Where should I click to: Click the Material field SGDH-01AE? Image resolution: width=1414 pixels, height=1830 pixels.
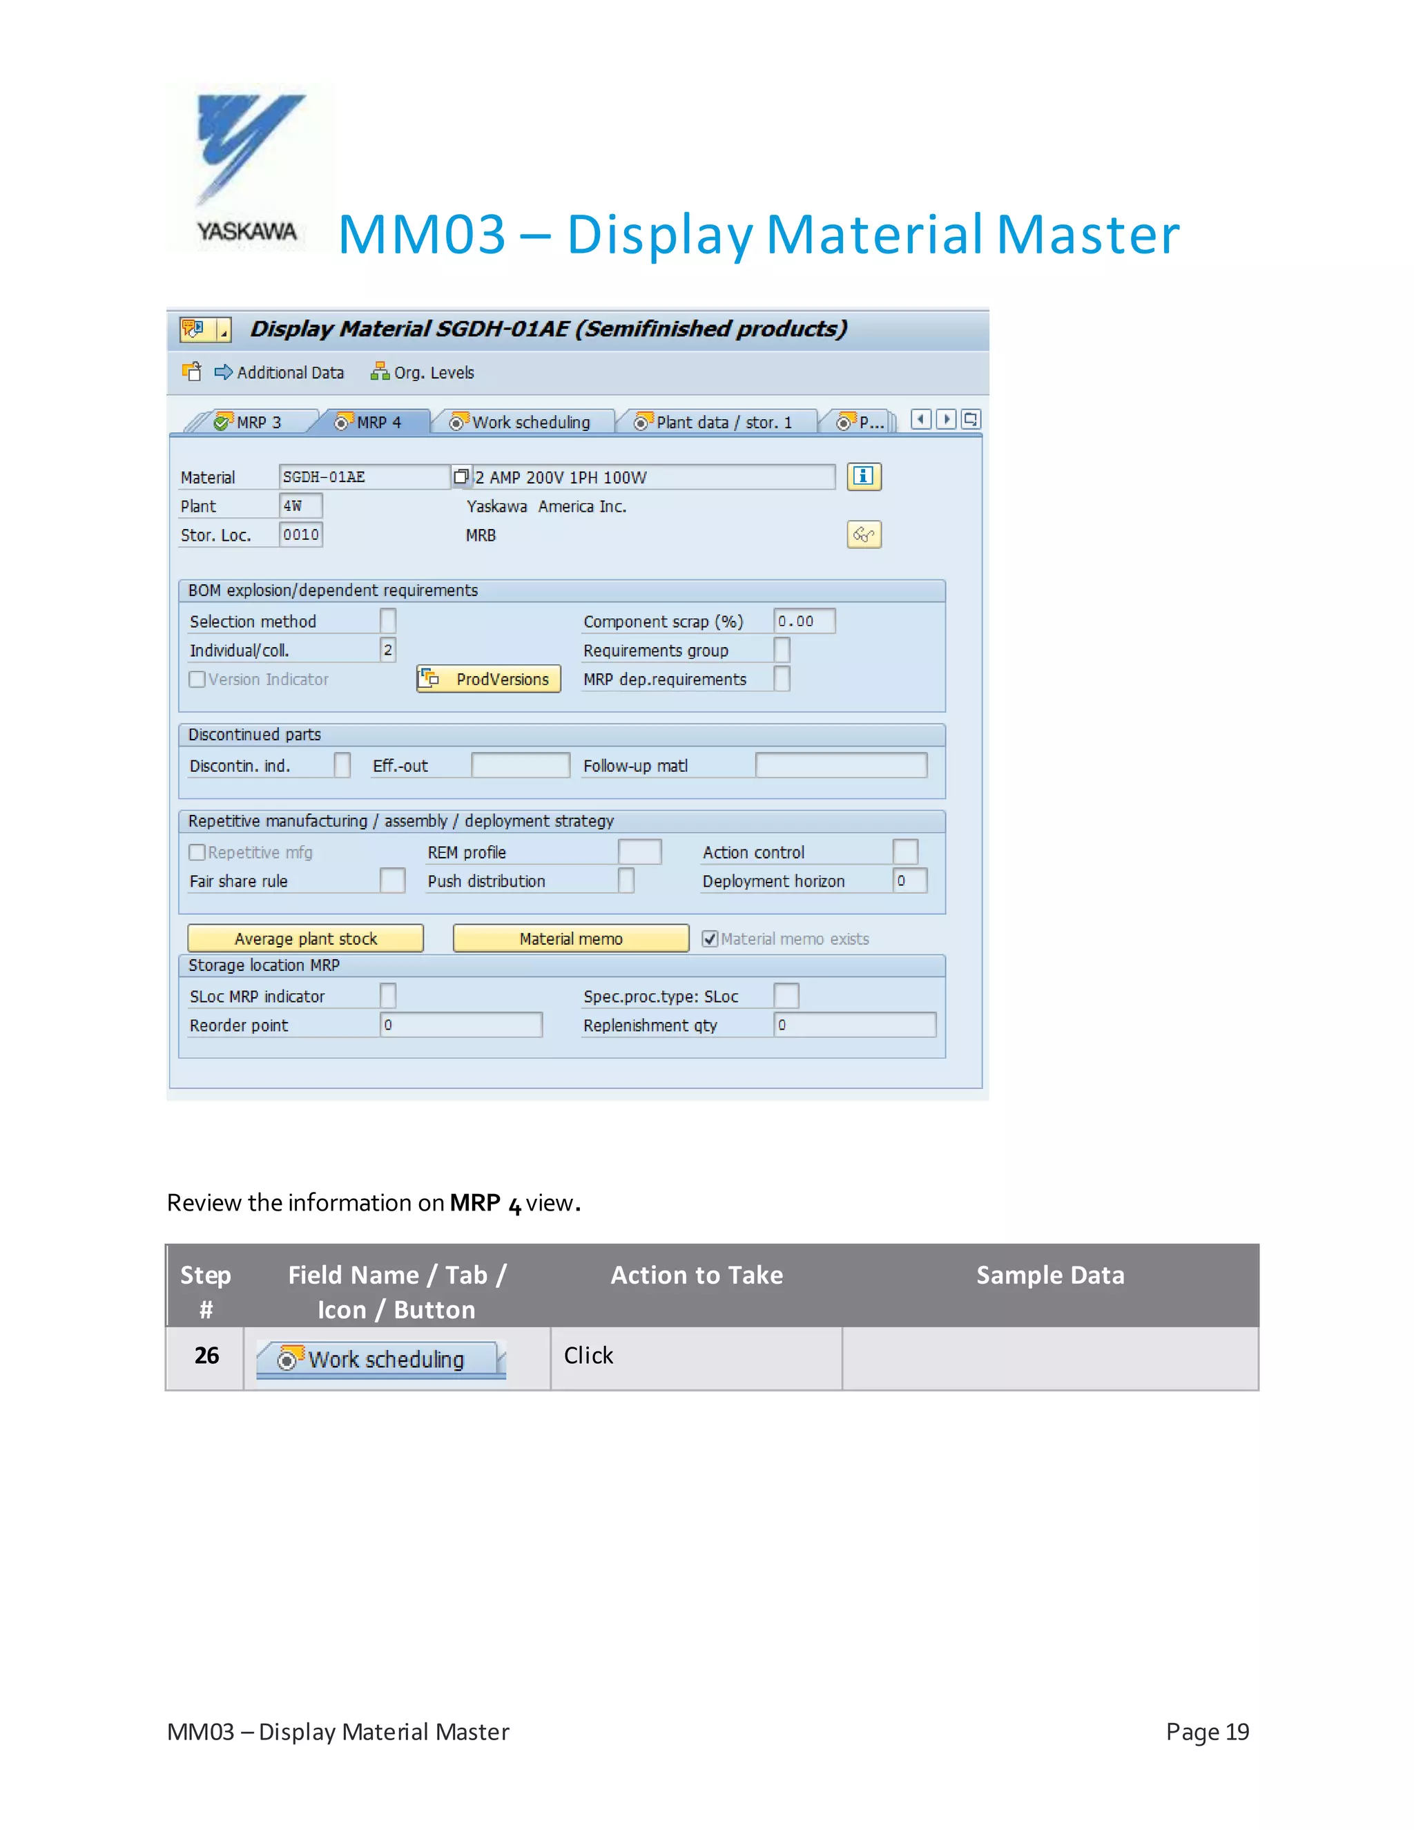point(365,476)
